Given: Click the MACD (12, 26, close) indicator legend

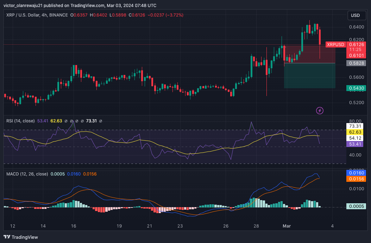Looking at the screenshot, I should 27,174.
